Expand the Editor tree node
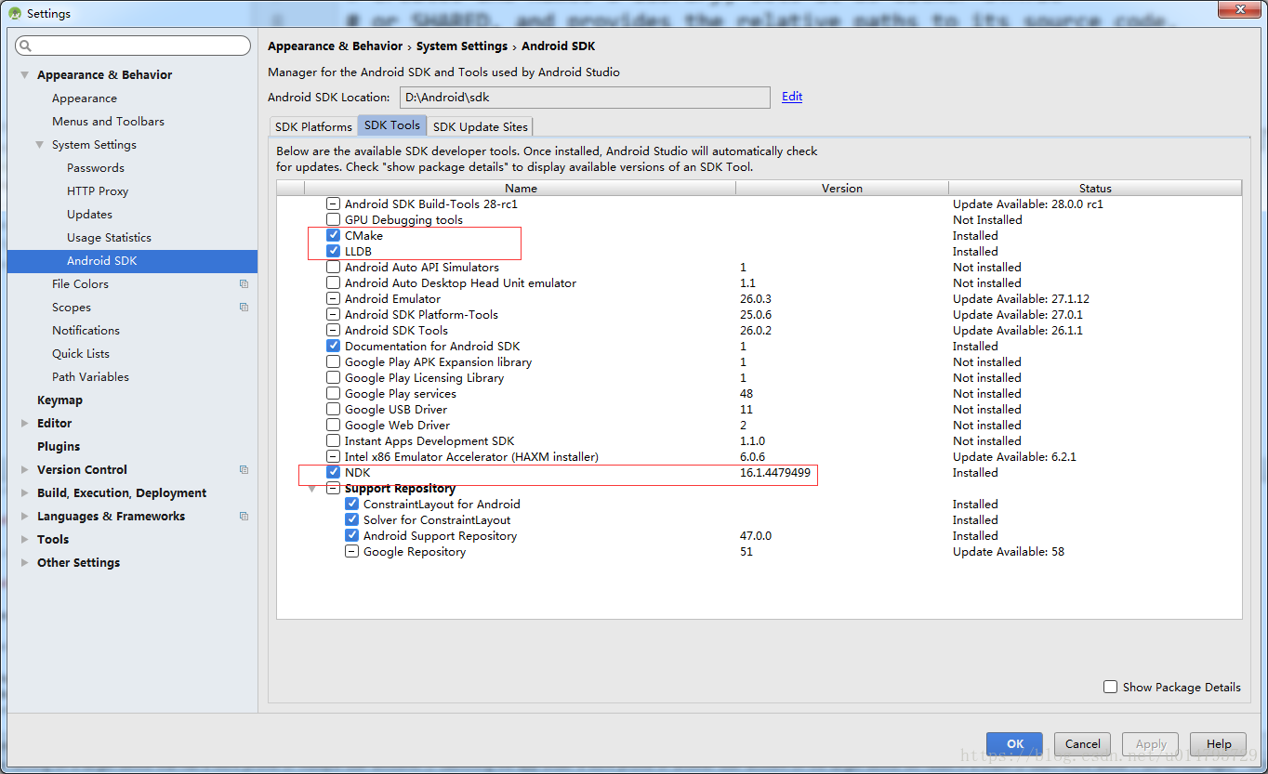Image resolution: width=1268 pixels, height=774 pixels. [25, 424]
